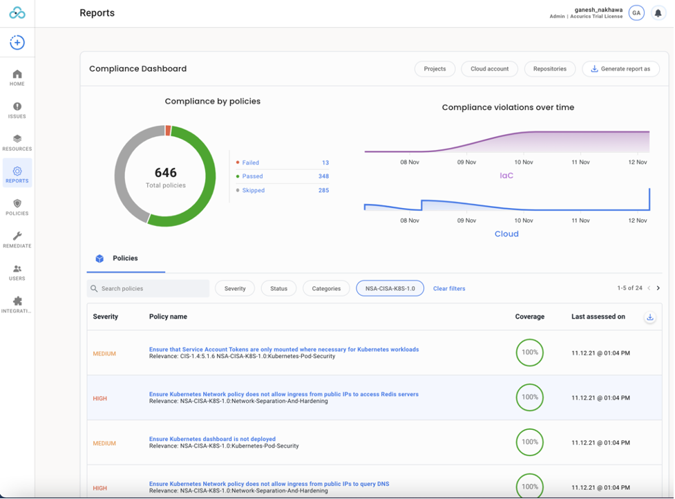Go to previous page of policies

tap(649, 288)
